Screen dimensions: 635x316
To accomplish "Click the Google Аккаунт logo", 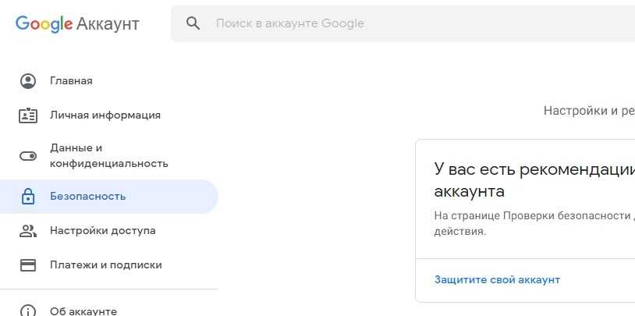I will click(77, 23).
